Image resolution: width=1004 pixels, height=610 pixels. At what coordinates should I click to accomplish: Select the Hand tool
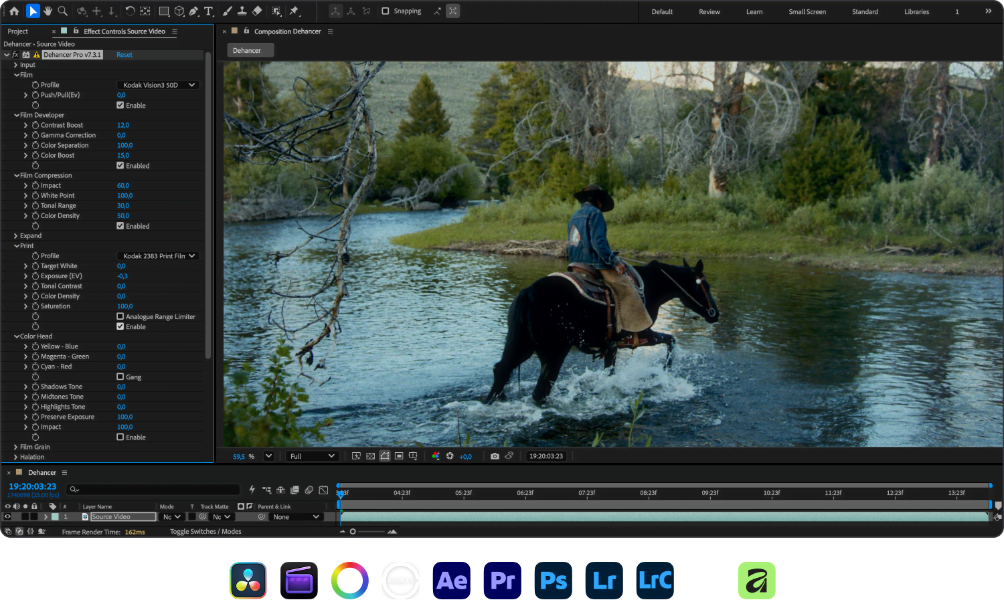point(48,11)
